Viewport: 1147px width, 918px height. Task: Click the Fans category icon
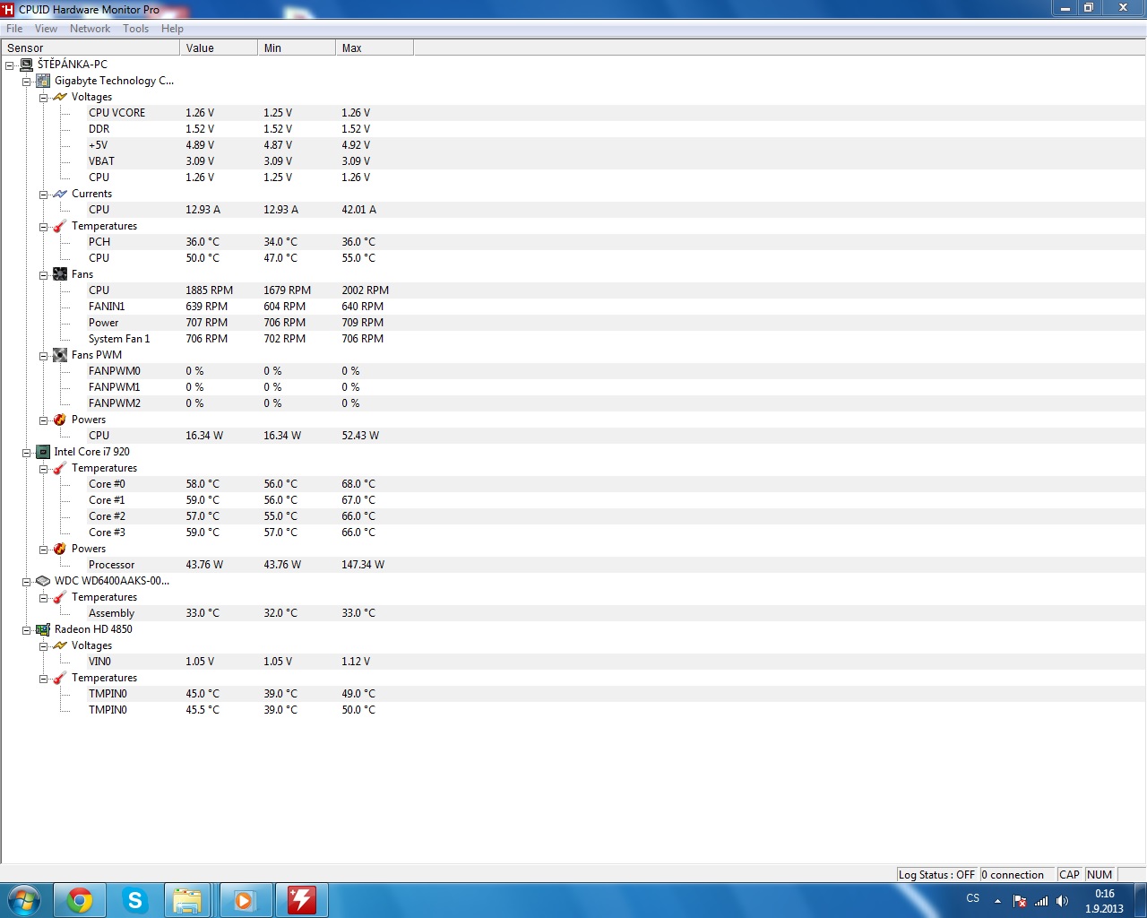point(60,274)
